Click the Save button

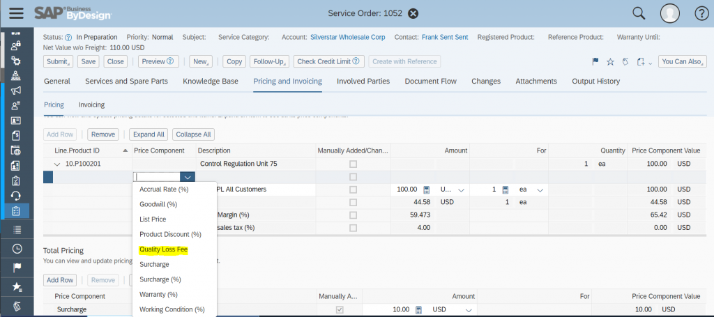89,61
